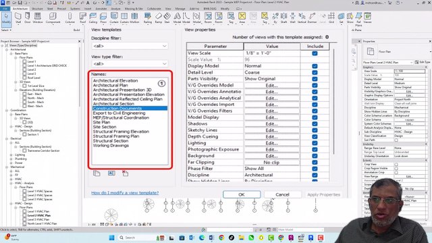Activate the Grid datum tool
Image resolution: width=432 pixels, height=243 pixels.
[x=331, y=18]
